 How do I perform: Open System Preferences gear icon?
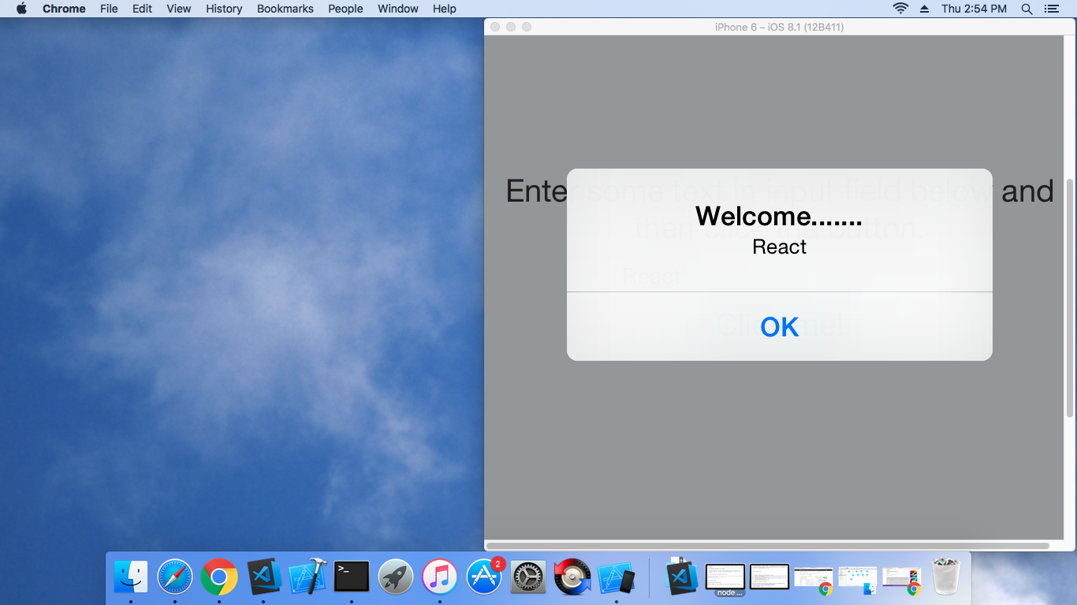coord(528,577)
